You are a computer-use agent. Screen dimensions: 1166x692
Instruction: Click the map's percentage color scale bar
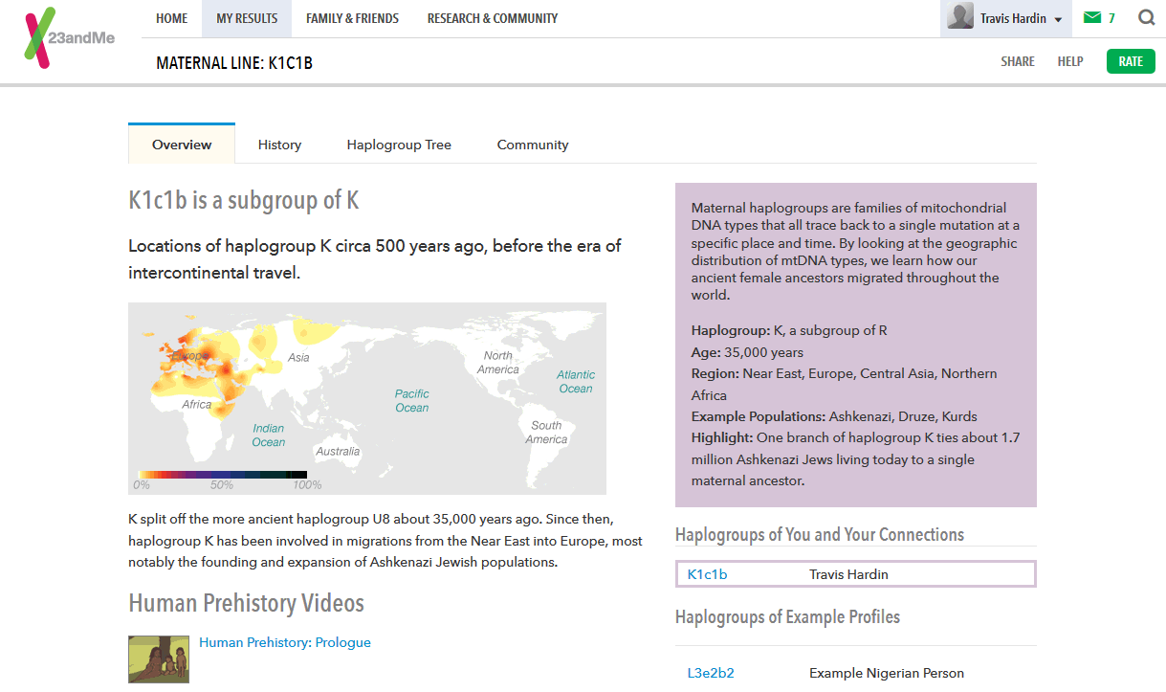[222, 475]
